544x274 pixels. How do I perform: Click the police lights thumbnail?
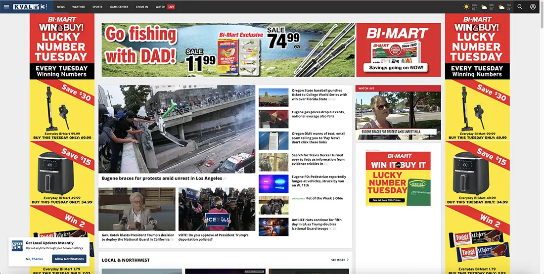pos(273,183)
